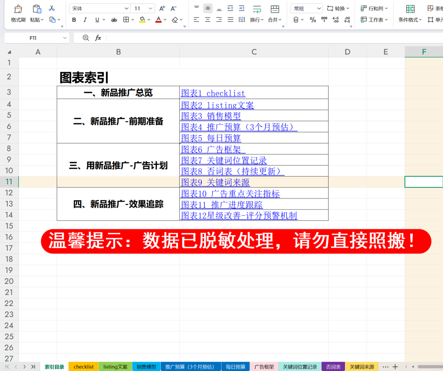Viewport: 443px width, 371px height.
Task: Decrease font size with A- icon
Action: (x=174, y=9)
